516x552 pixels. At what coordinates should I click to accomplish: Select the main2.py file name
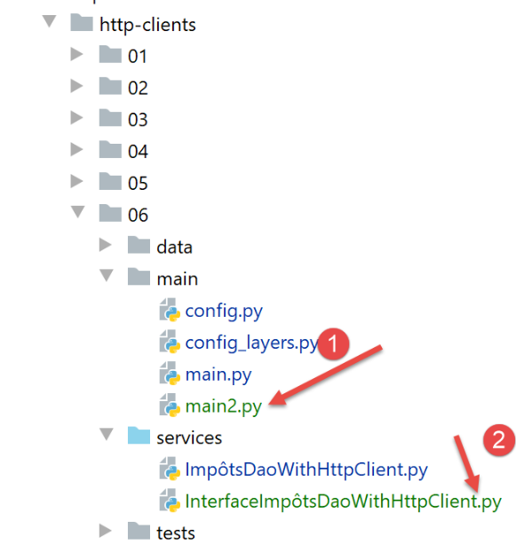click(224, 407)
